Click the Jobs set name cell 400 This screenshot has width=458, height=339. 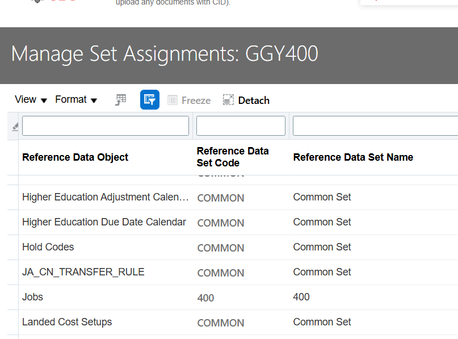(x=301, y=297)
